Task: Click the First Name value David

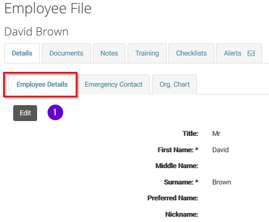Action: click(x=220, y=150)
